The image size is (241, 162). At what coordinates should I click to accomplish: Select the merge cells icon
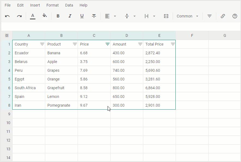tap(166, 16)
